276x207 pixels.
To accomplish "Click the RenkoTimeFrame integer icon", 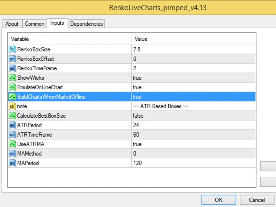I will (x=12, y=68).
